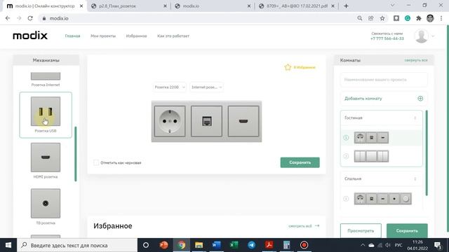
Task: Switch to the PDF document browser tab
Action: [297, 6]
